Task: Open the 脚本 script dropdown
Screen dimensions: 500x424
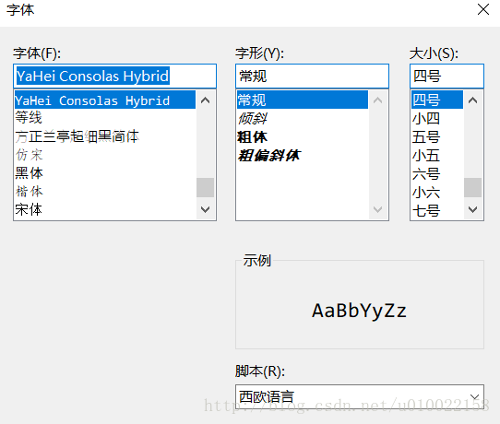Action: (360, 397)
